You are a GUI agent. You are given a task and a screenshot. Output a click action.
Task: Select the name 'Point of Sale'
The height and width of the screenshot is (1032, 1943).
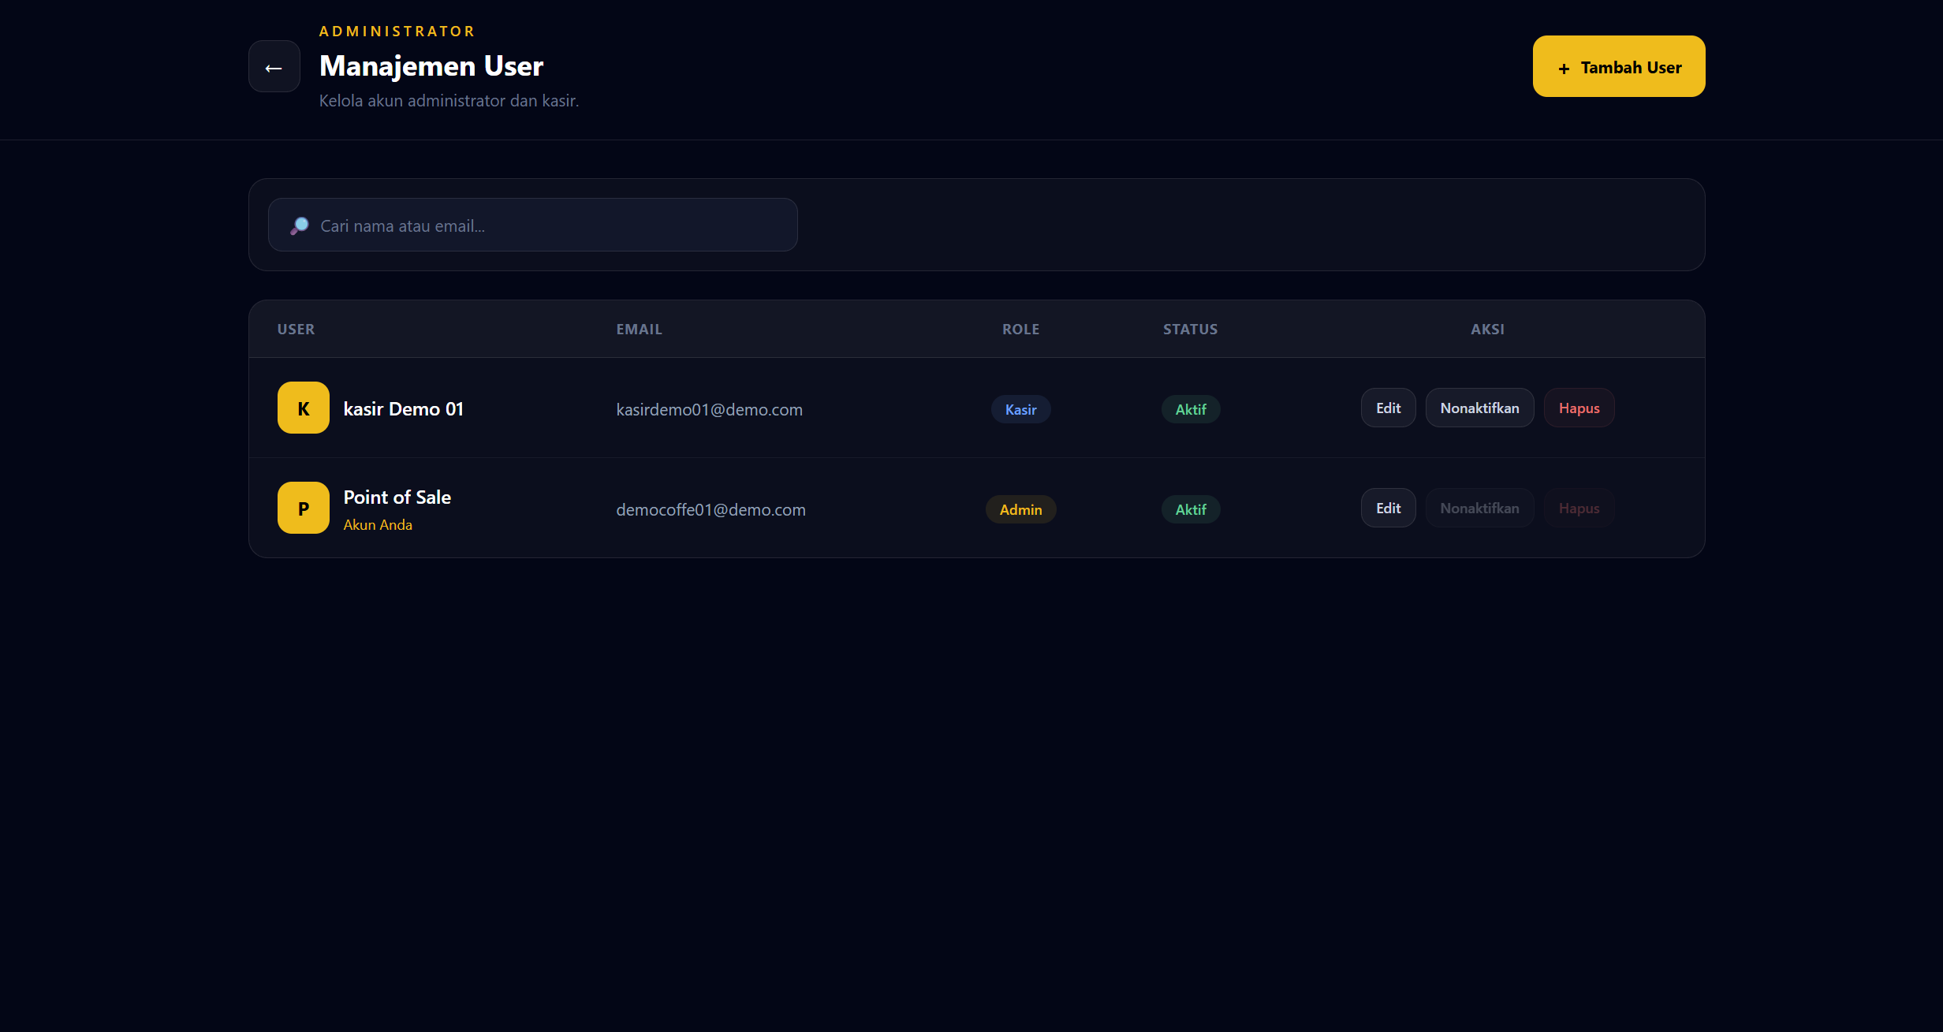pyautogui.click(x=397, y=497)
